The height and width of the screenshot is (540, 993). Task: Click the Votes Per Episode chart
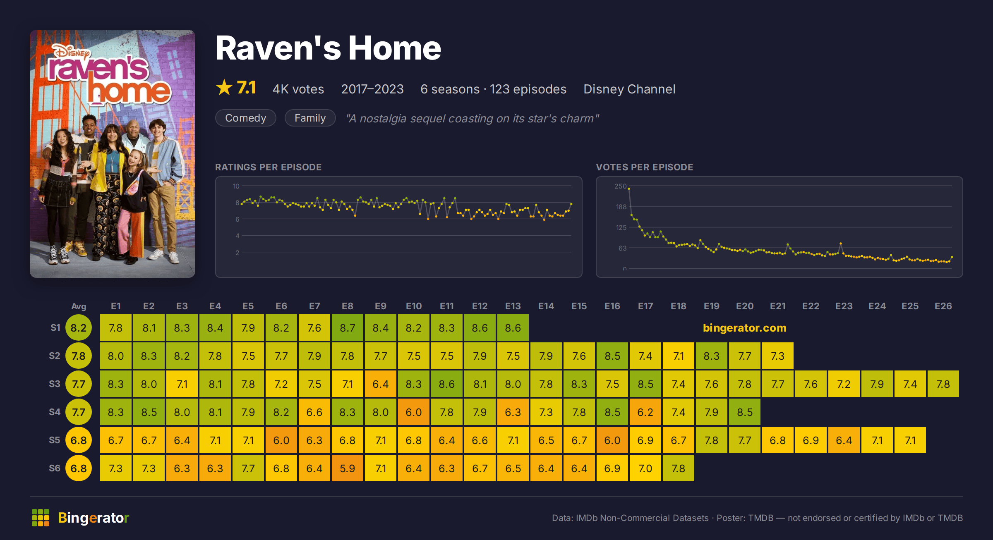click(x=780, y=227)
